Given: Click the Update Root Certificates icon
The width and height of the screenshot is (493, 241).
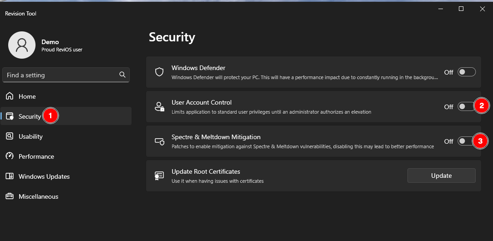Looking at the screenshot, I should point(159,176).
